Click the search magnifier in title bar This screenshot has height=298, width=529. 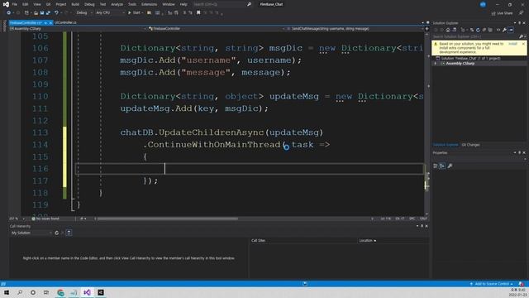tap(249, 4)
